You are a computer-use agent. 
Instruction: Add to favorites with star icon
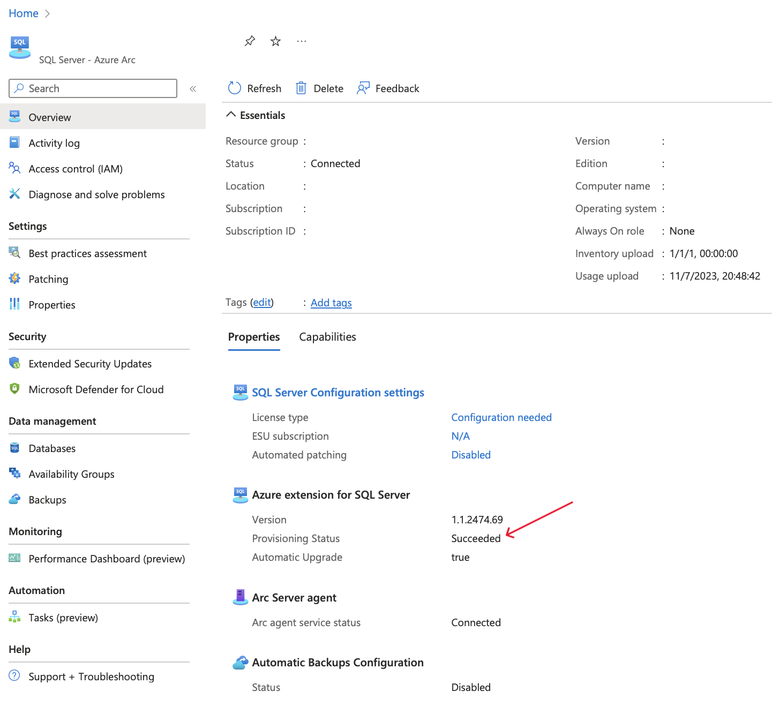[x=275, y=41]
